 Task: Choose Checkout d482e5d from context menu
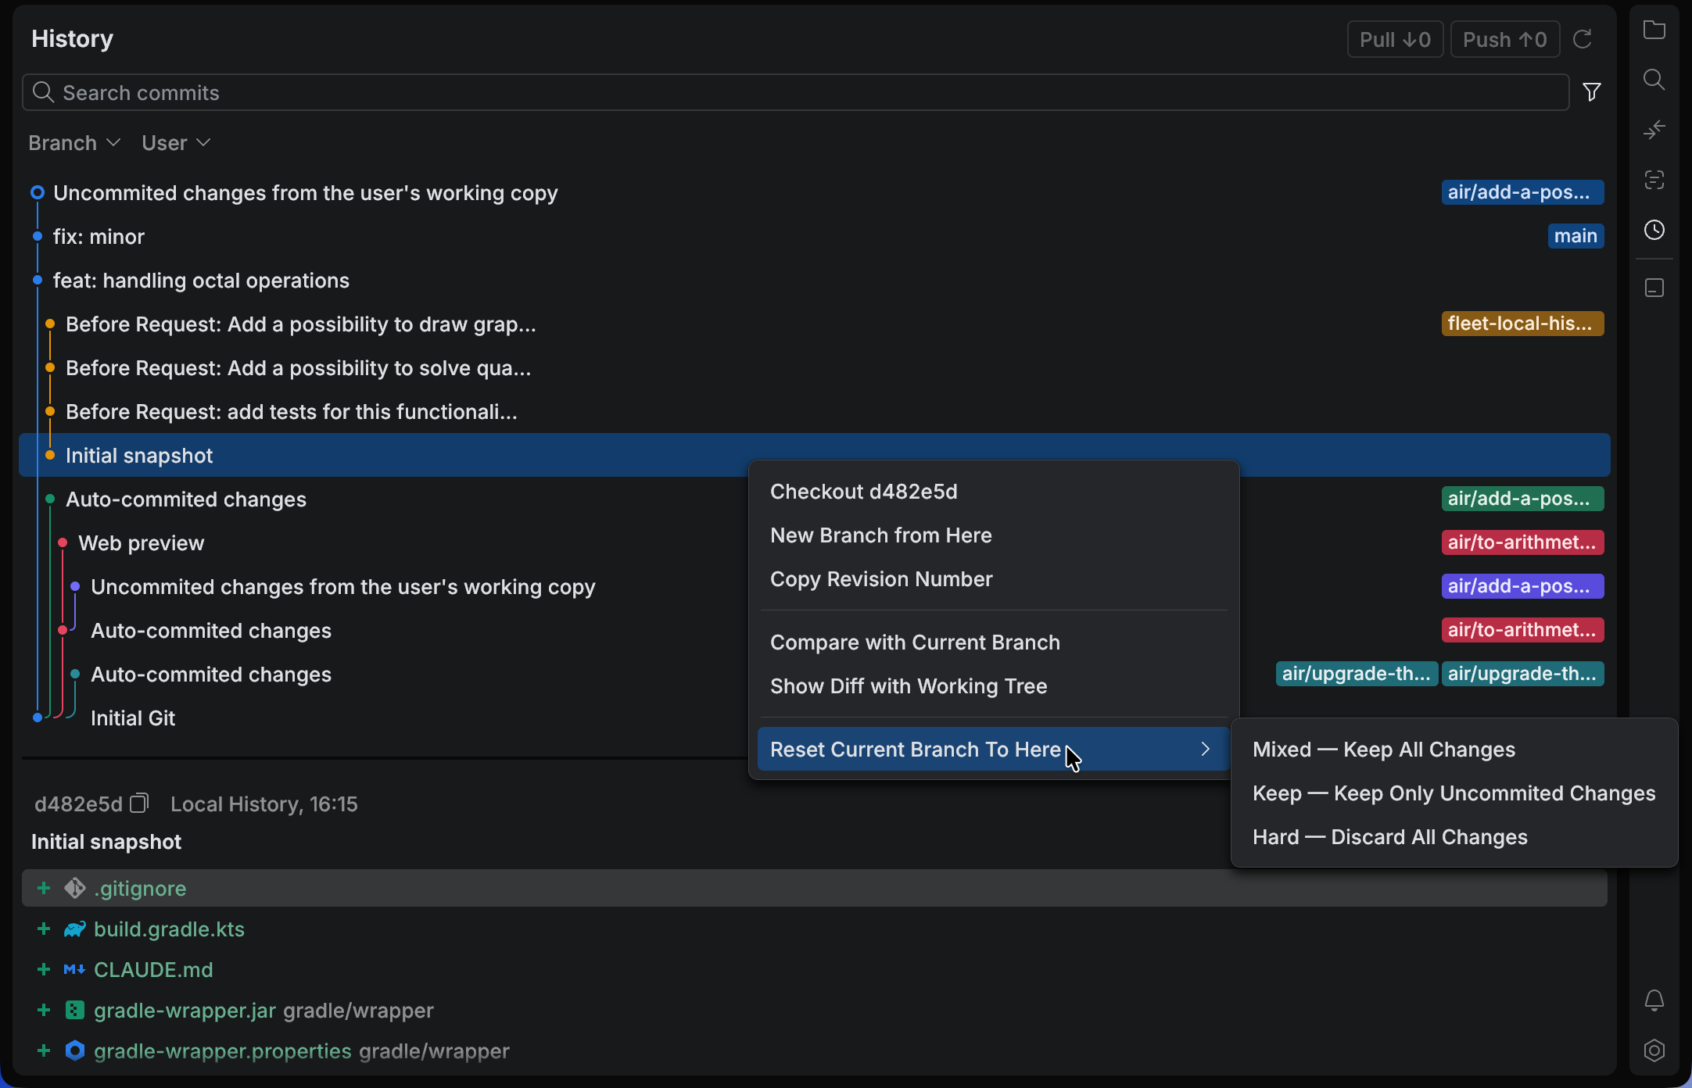point(863,492)
